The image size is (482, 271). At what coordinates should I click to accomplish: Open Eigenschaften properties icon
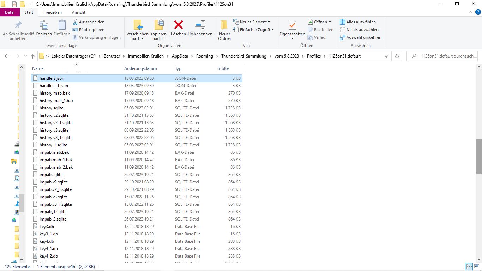click(x=292, y=25)
